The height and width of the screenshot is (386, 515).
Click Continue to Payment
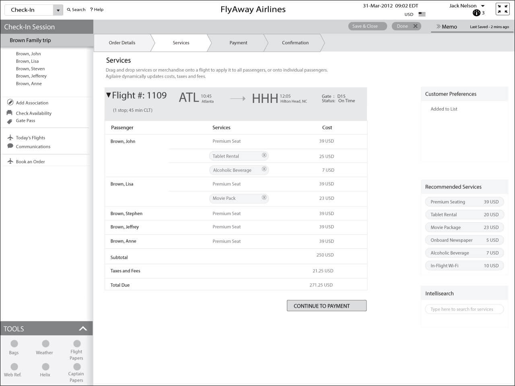click(326, 306)
